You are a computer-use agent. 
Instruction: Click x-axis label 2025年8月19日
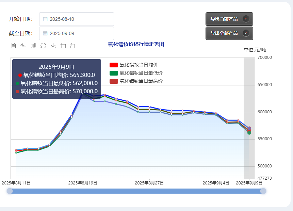pyautogui.click(x=83, y=183)
